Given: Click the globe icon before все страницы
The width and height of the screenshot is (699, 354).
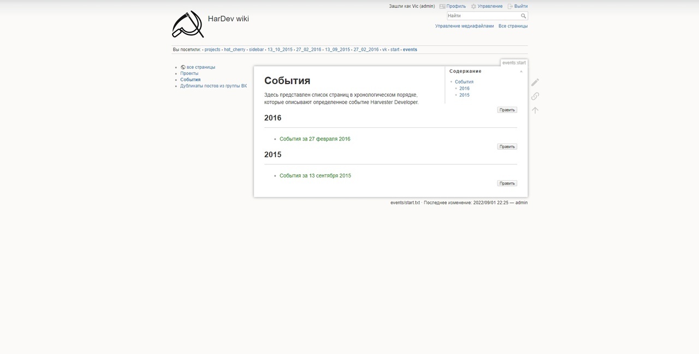Looking at the screenshot, I should [183, 67].
